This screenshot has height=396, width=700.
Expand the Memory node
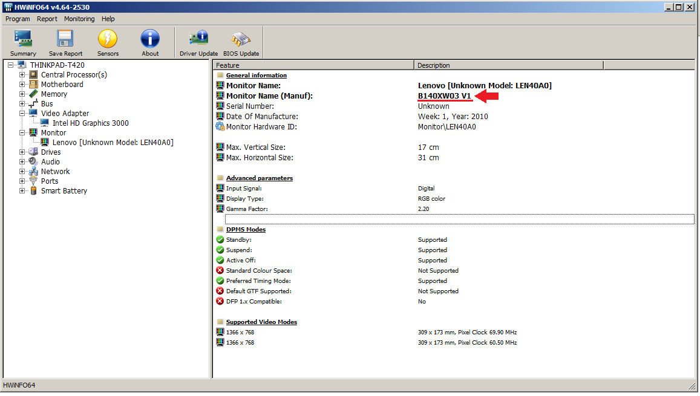(x=22, y=94)
